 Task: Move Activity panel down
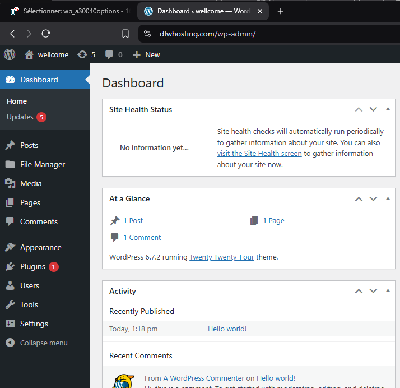[373, 291]
